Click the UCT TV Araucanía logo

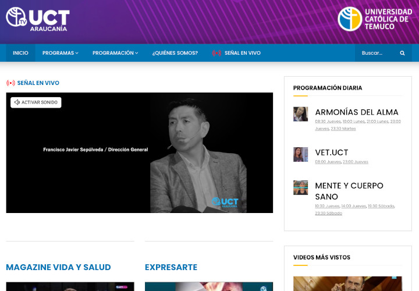[38, 19]
